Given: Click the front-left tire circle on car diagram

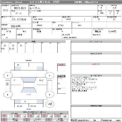Looking at the screenshot, I should click(8, 76).
